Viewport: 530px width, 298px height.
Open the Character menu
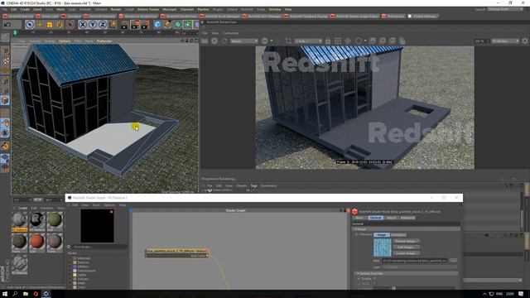click(x=187, y=9)
